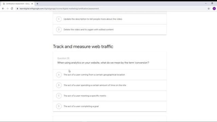
Task: Select answer A about geographical location
Action: 110,75
